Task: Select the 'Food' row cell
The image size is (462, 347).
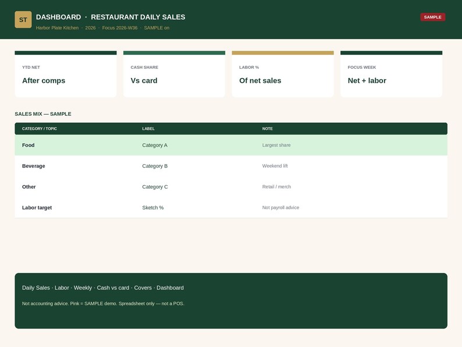Action: (29, 145)
